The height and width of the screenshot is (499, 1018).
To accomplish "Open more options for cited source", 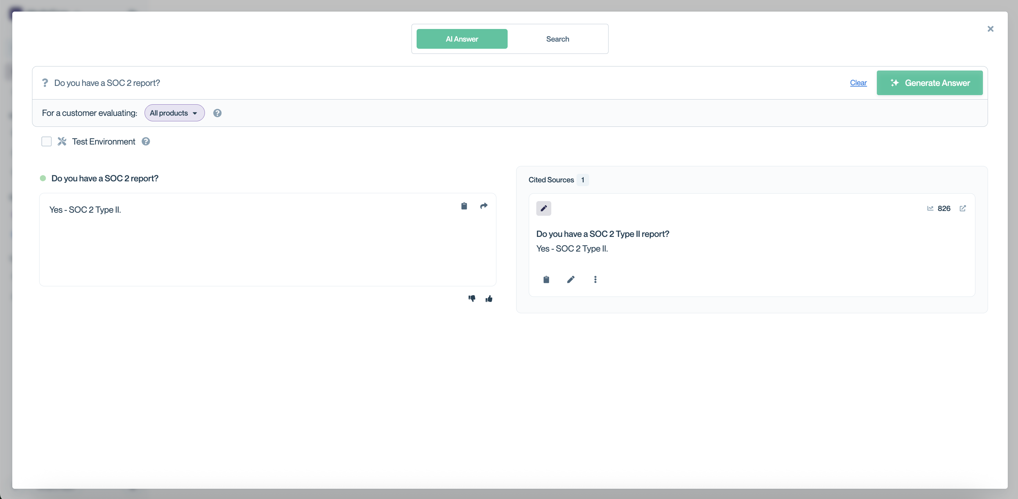I will (595, 280).
